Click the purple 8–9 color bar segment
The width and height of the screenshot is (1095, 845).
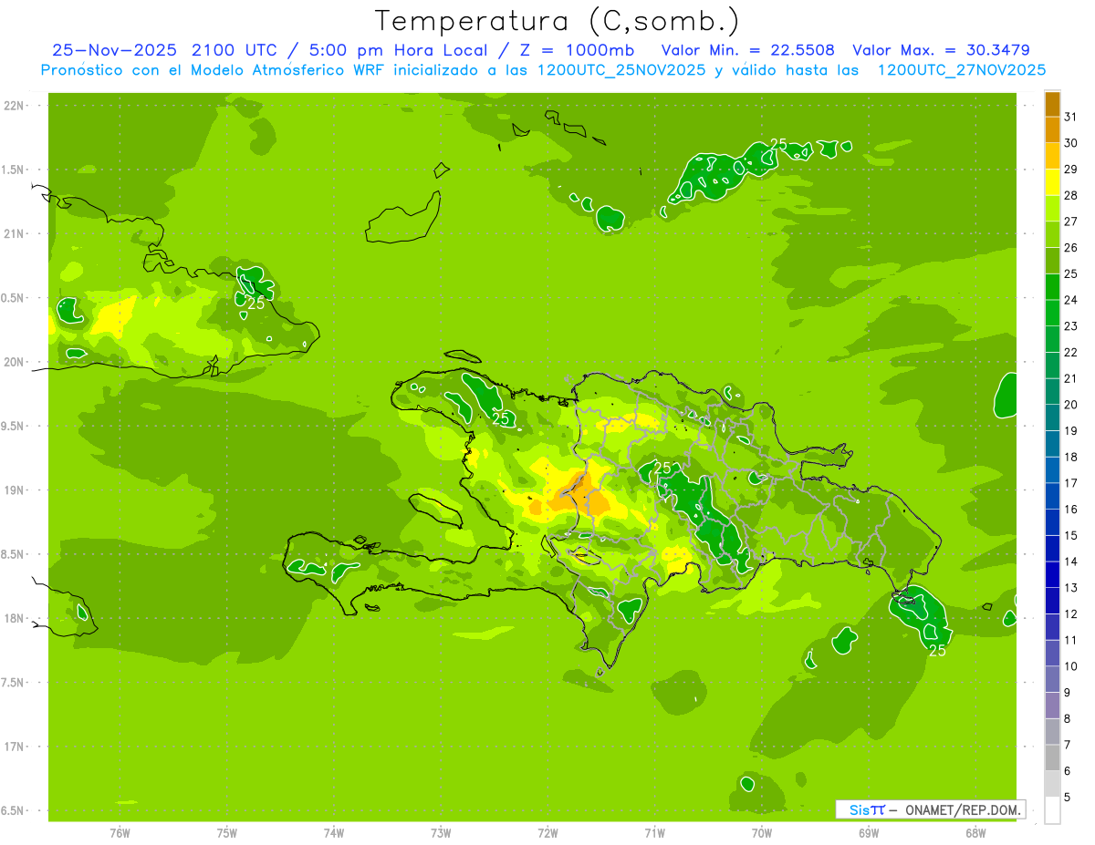1052,706
